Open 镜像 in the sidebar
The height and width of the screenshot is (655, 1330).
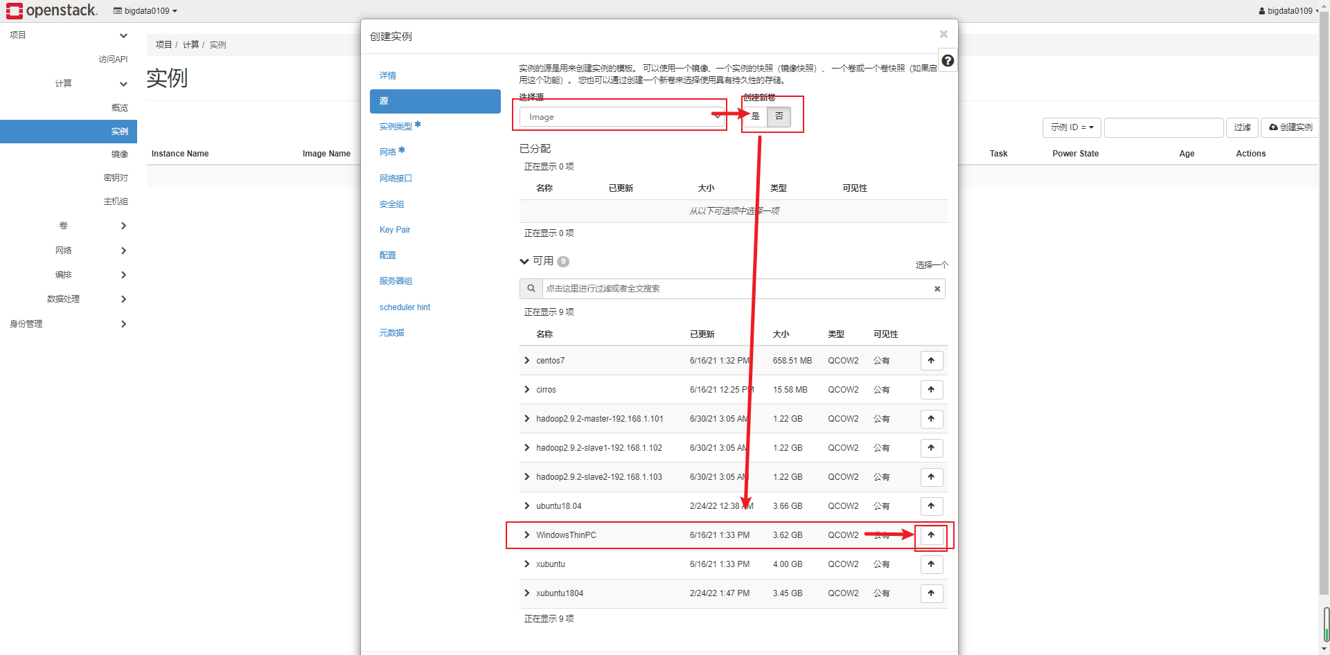click(x=119, y=154)
